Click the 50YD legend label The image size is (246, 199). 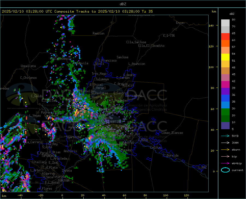tap(235, 136)
